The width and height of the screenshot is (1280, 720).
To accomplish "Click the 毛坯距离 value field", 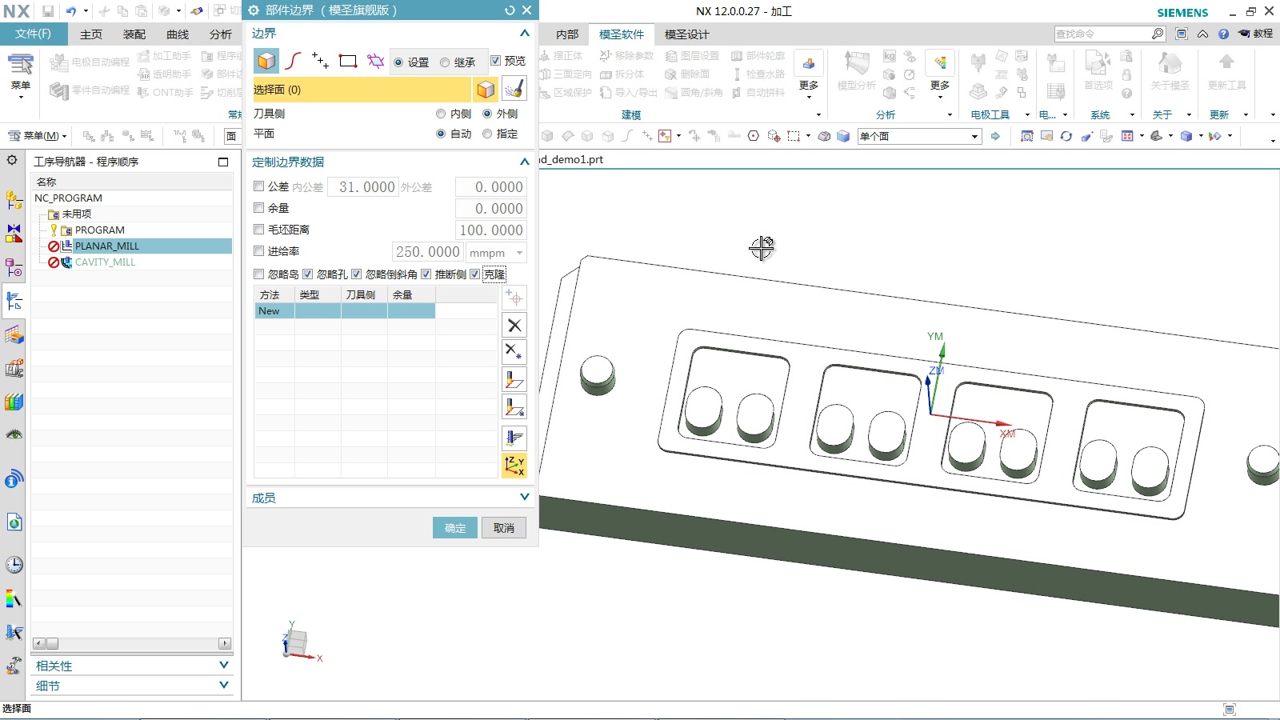I will pos(491,230).
